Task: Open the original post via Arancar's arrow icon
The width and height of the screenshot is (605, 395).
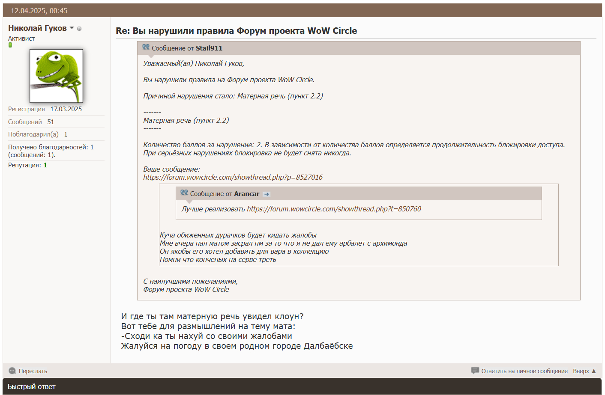Action: pyautogui.click(x=267, y=194)
